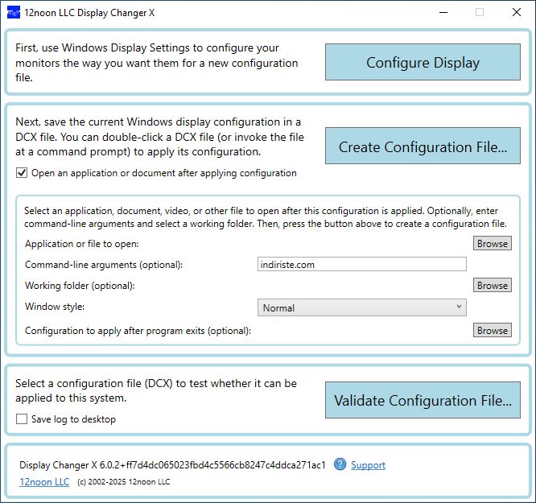Open the 12noon LLC link
The width and height of the screenshot is (536, 503).
click(x=44, y=482)
